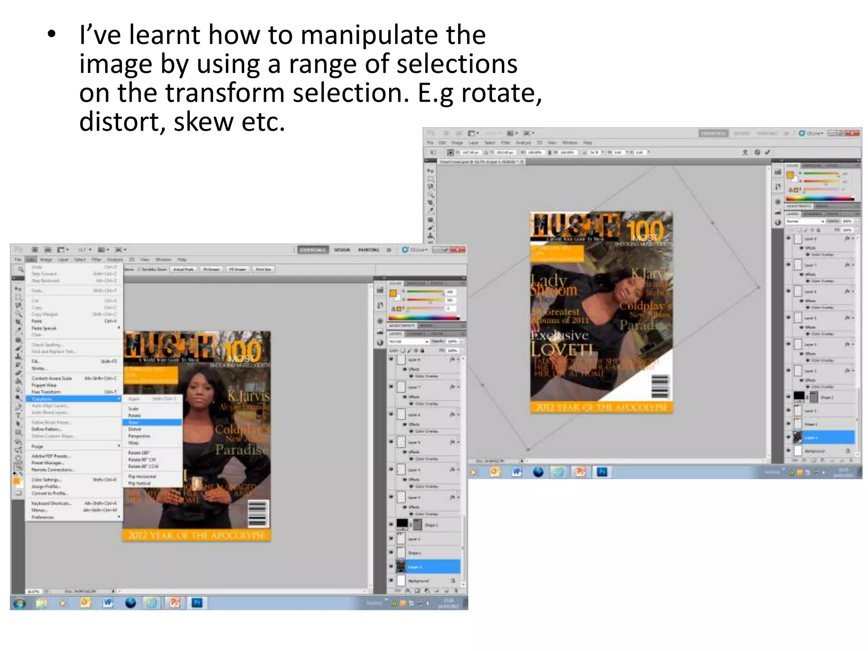Hide topmost layer in left Layers panel
Screen dimensions: 868x651
click(391, 359)
